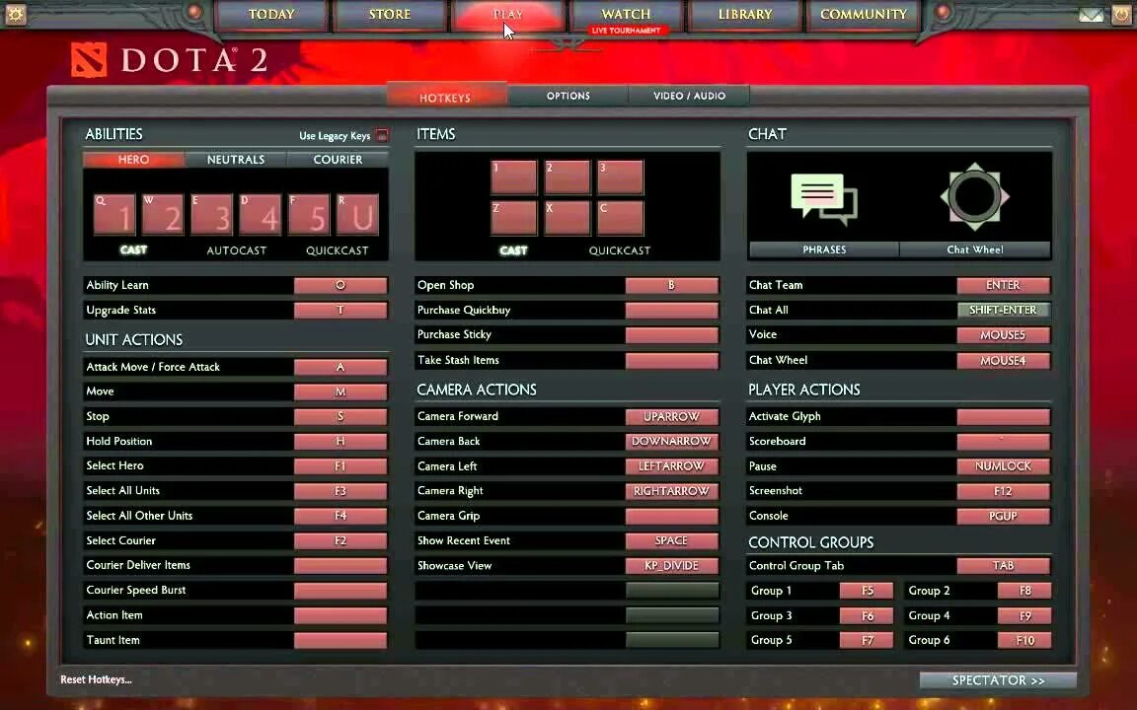Go to the TODAY section

pyautogui.click(x=272, y=15)
